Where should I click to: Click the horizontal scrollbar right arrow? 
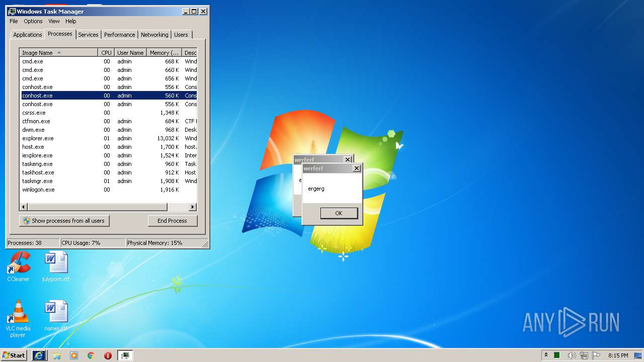pos(193,207)
